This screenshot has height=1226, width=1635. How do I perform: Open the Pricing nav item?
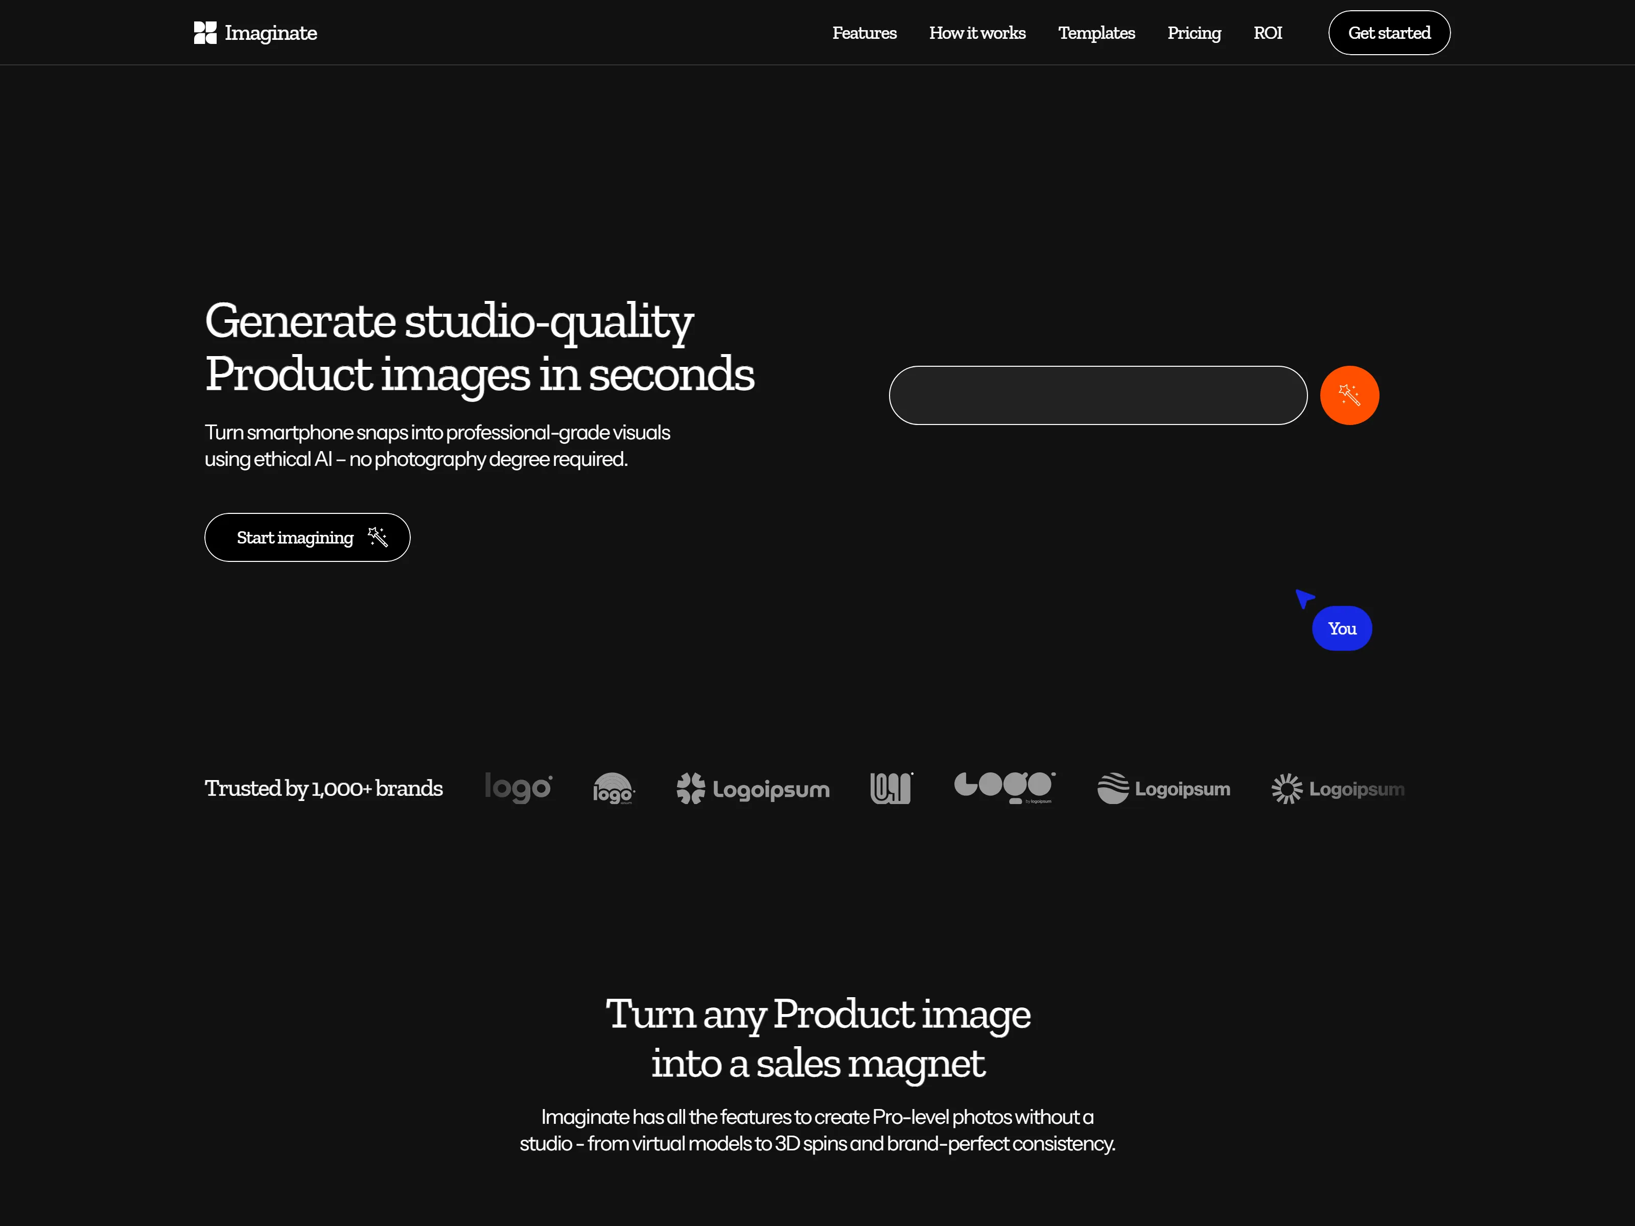tap(1194, 33)
